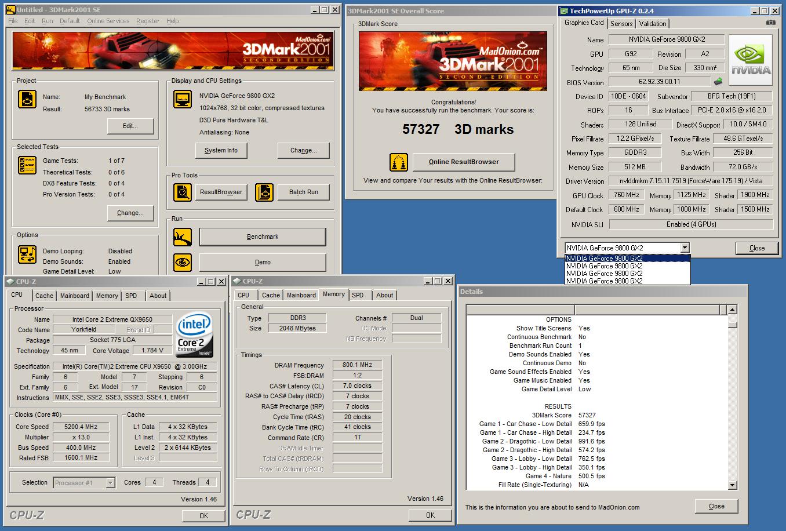Click the 57327 3D marks score text
Viewport: 786px width, 531px height.
(458, 129)
